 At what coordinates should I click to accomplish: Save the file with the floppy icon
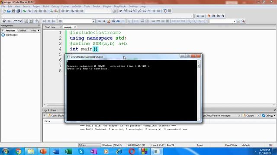(x=13, y=11)
